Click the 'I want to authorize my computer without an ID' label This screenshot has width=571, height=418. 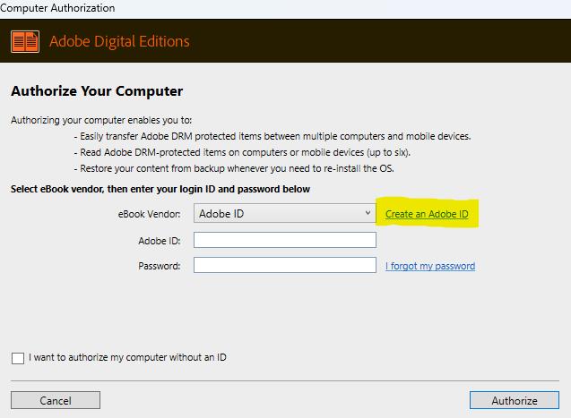(x=127, y=358)
